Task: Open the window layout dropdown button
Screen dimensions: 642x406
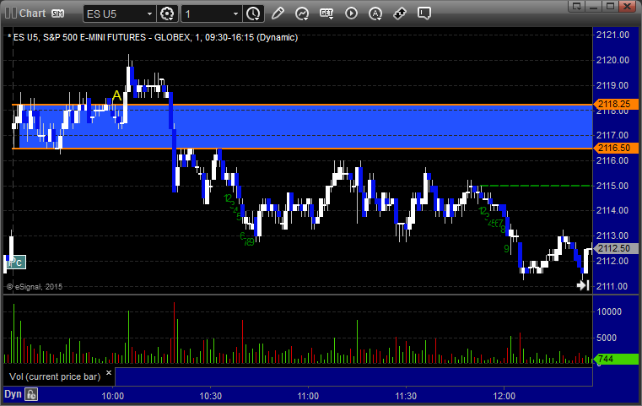Action: pos(577,6)
